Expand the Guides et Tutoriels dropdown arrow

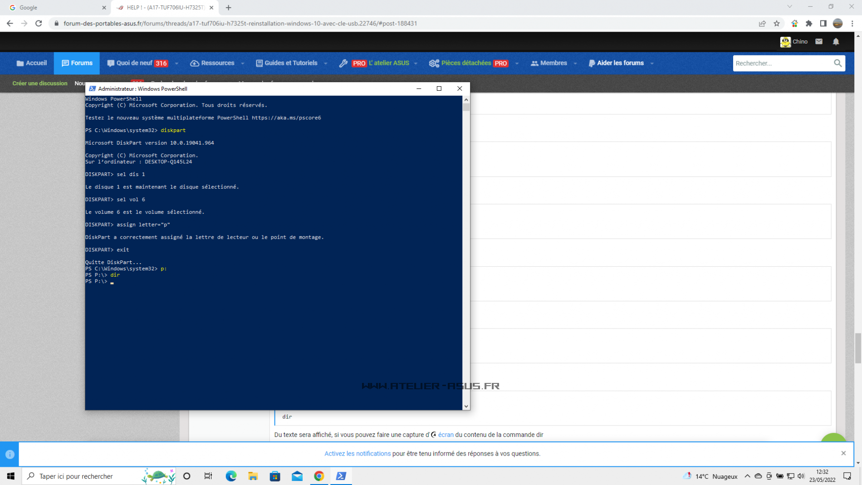(325, 64)
